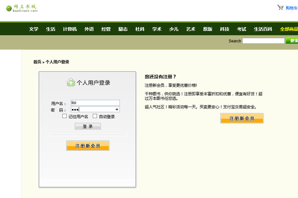Click 注册新会员 below the login form
298x198 pixels.
tap(88, 146)
